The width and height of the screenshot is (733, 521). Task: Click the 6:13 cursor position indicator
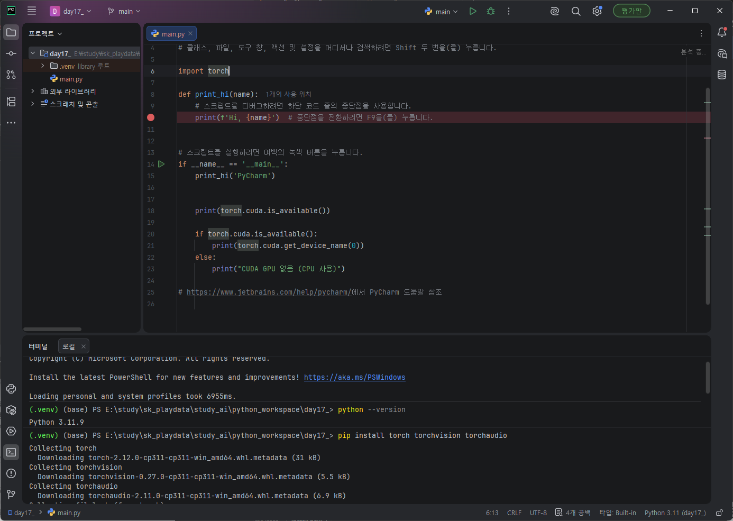click(492, 513)
